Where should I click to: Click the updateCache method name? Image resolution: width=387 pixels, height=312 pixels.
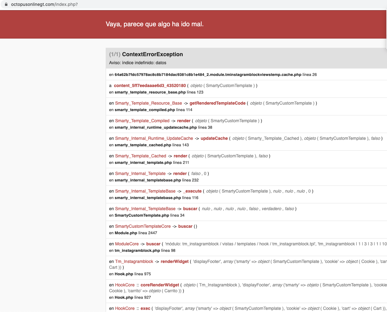(214, 138)
